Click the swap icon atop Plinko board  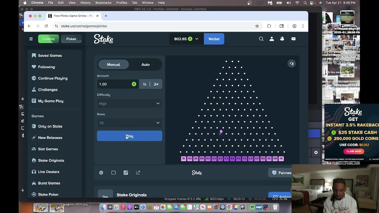pos(292,64)
